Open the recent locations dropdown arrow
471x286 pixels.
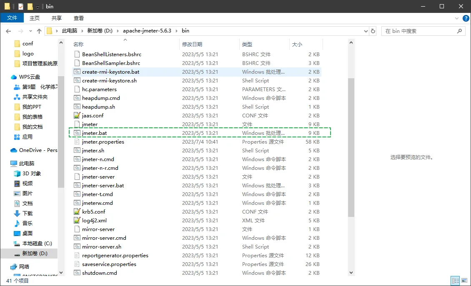(30, 31)
